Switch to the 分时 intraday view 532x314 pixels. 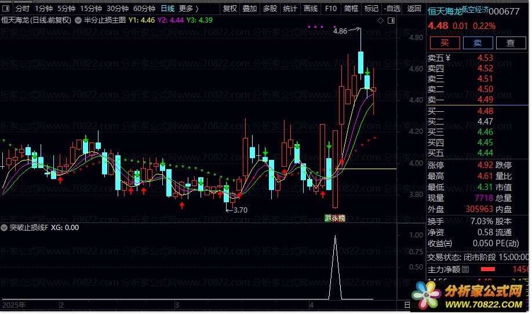point(23,9)
